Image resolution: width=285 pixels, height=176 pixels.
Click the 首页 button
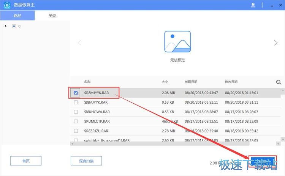click(x=26, y=161)
